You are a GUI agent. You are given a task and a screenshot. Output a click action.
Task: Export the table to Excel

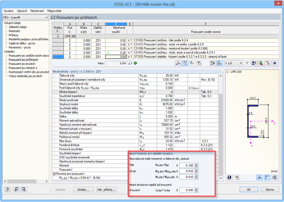coord(261,63)
